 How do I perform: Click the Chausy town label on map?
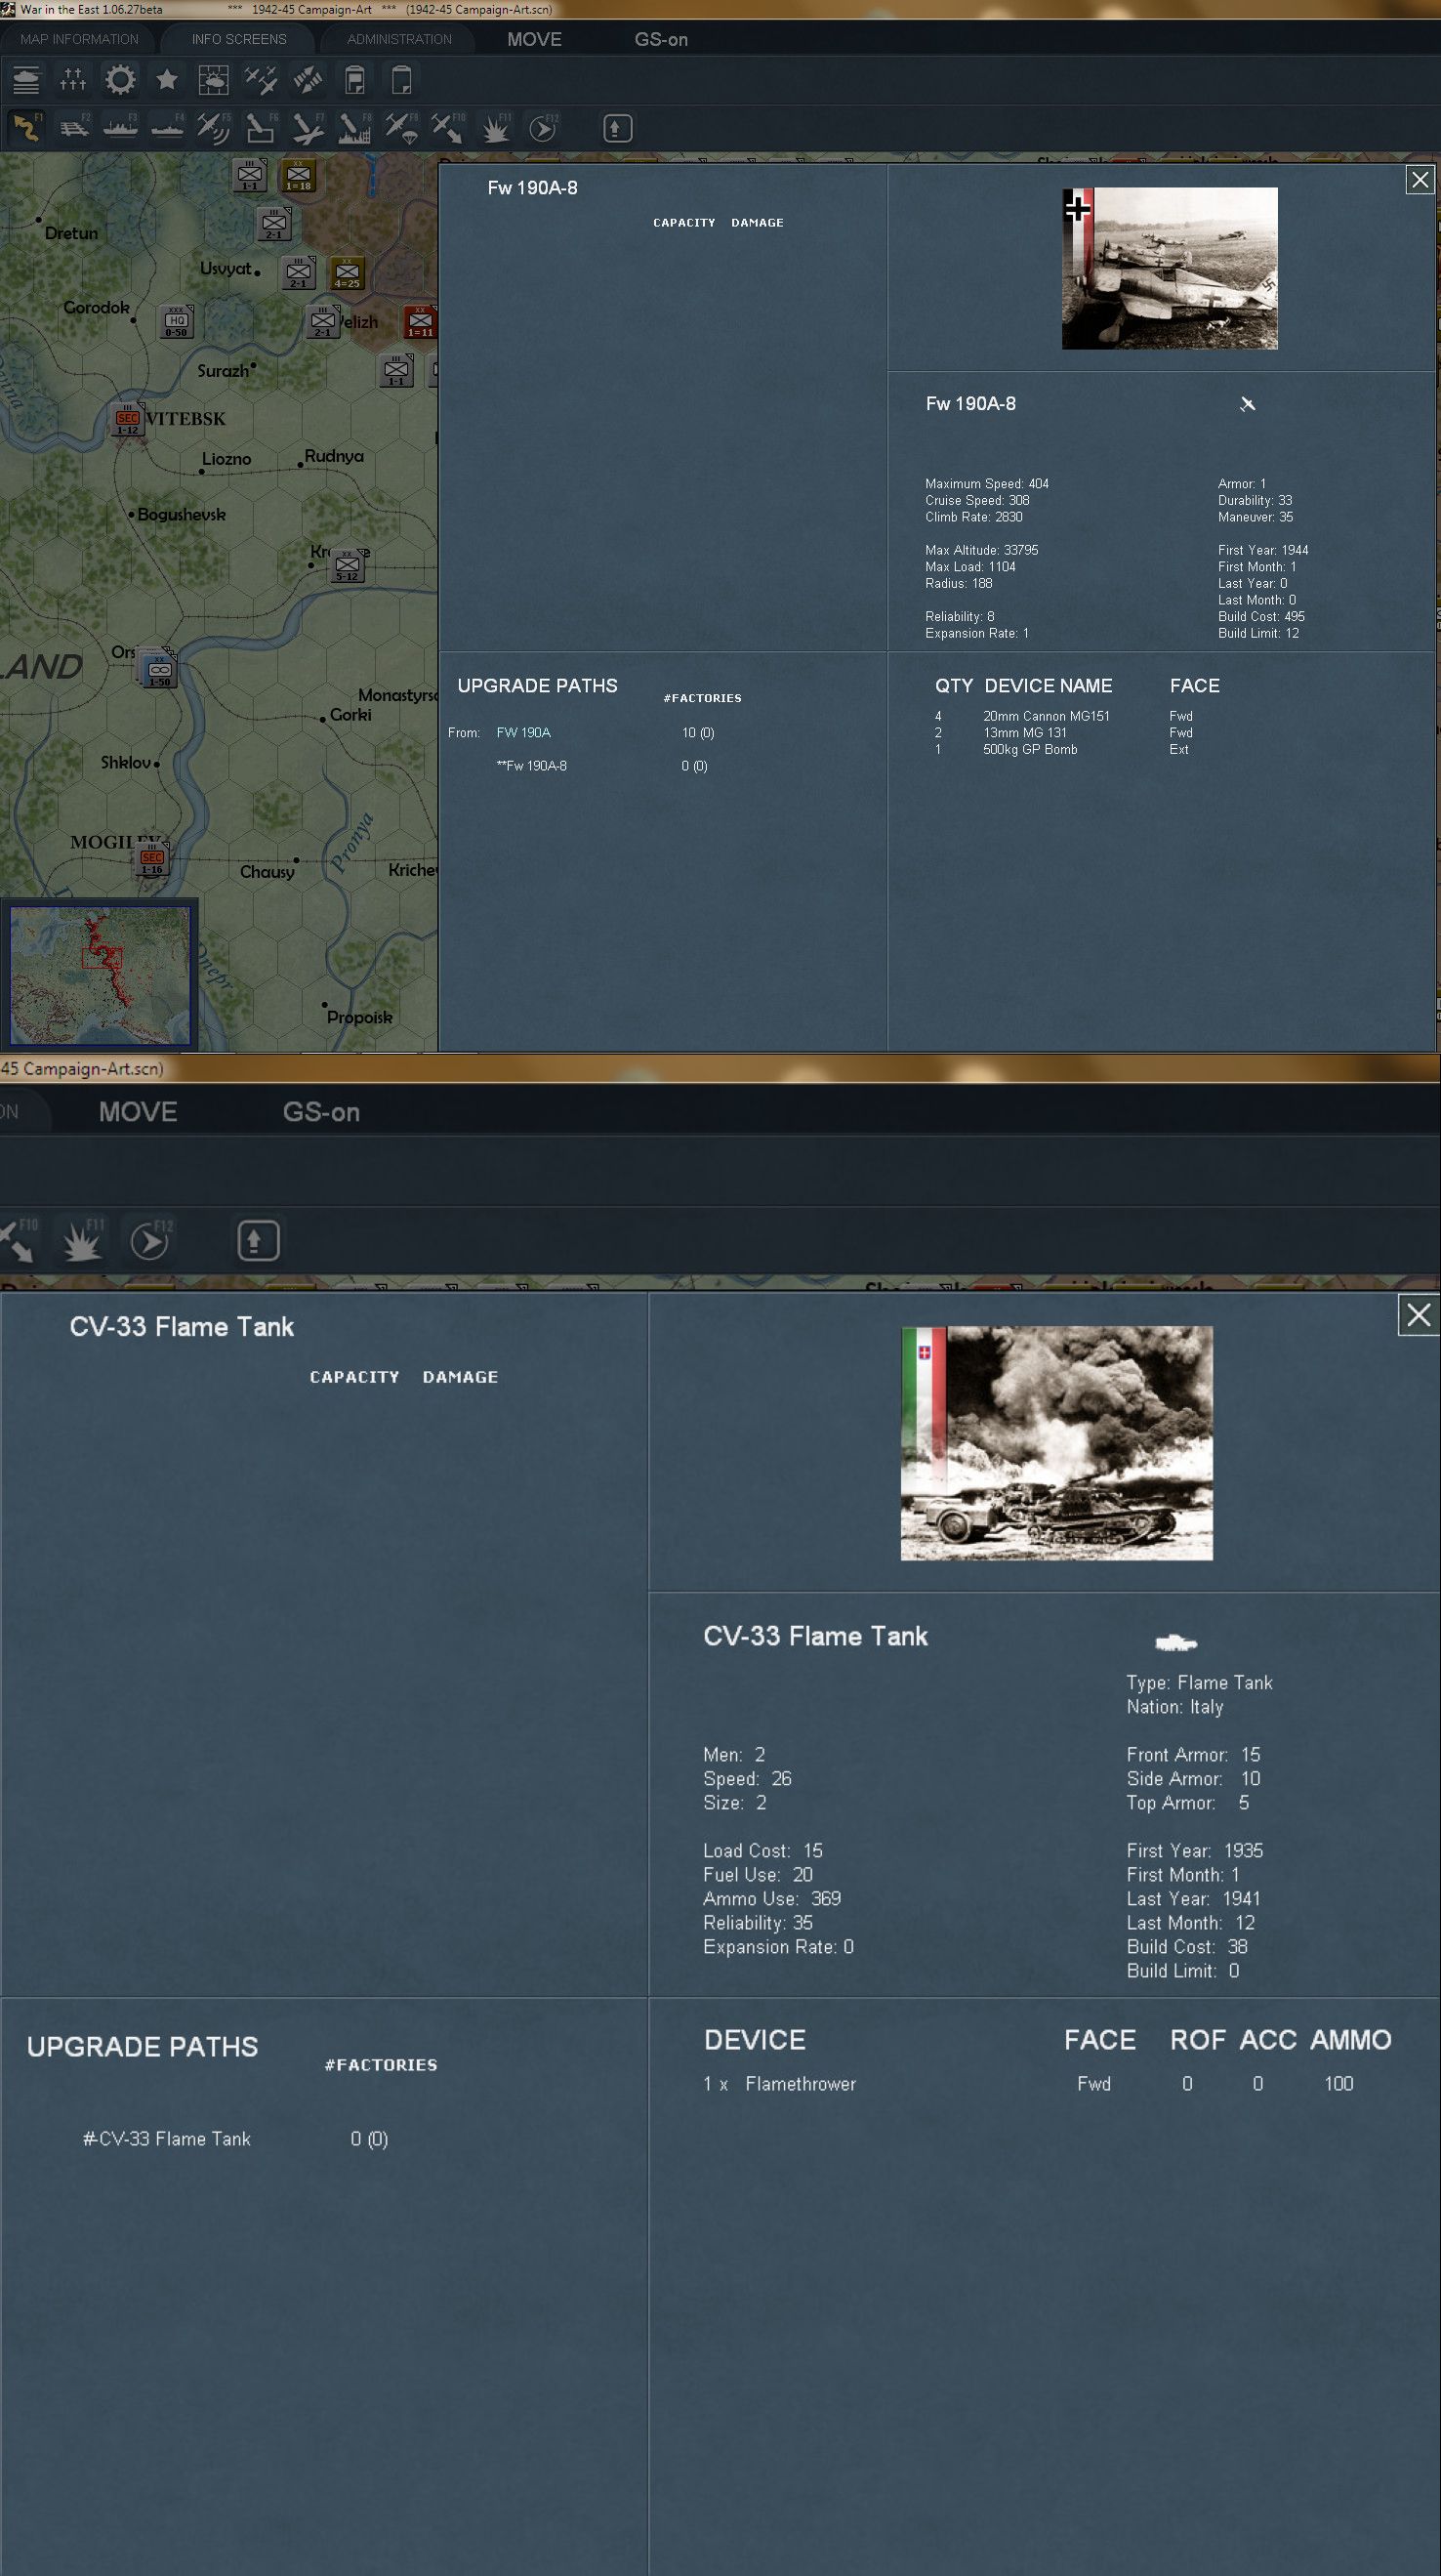click(267, 872)
